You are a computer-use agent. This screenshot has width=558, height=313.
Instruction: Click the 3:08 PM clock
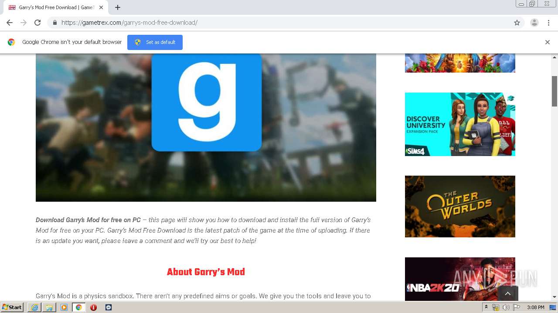(x=535, y=307)
